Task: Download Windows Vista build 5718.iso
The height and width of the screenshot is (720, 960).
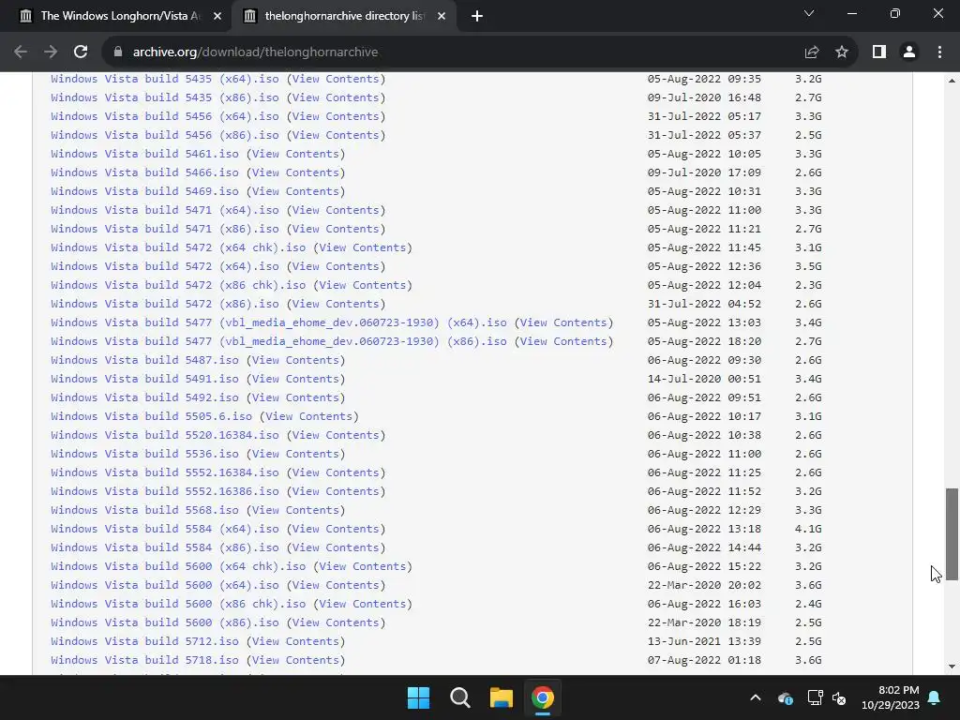Action: [x=144, y=660]
